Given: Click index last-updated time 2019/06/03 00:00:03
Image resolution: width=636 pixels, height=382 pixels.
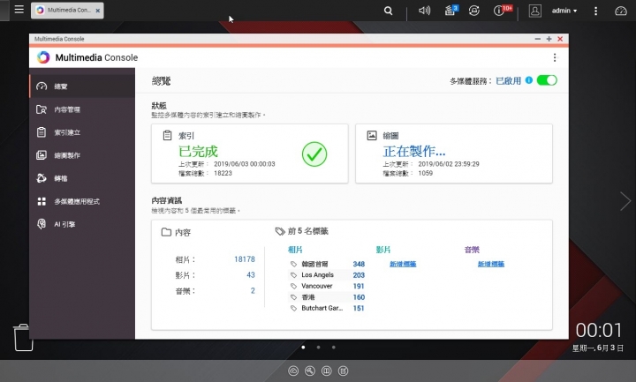Looking at the screenshot, I should 244,164.
